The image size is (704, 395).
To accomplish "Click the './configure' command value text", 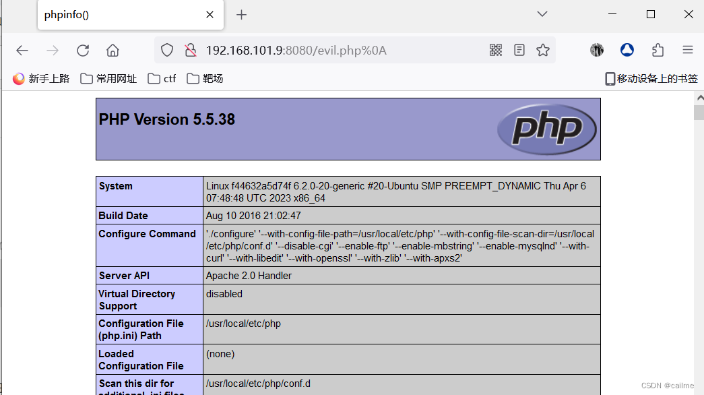I will click(400, 246).
